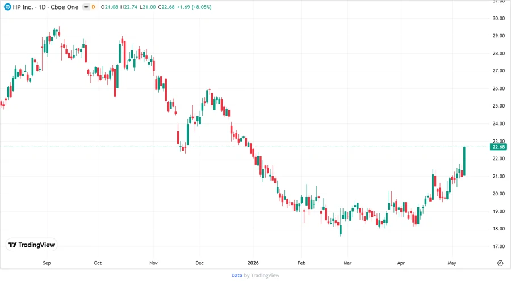511x282 pixels.
Task: Click the Cboe One exchange label
Action: [65, 7]
